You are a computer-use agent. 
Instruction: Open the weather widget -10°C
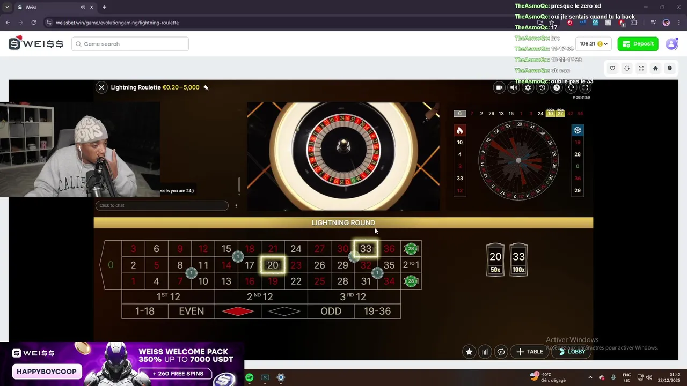(547, 377)
